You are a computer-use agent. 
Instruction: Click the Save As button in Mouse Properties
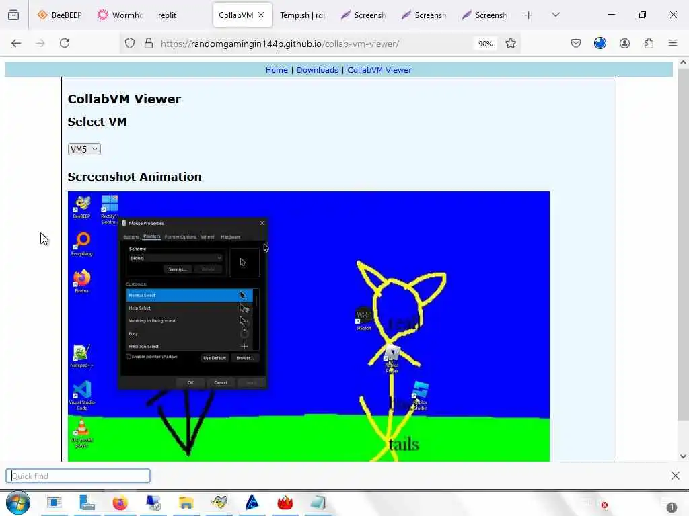(177, 269)
